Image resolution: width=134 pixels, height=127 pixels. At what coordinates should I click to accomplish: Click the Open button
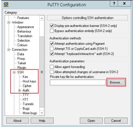[x=91, y=121]
